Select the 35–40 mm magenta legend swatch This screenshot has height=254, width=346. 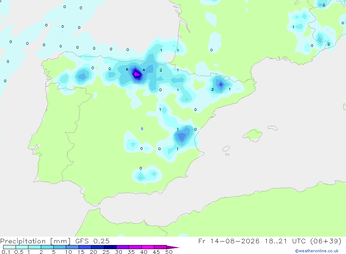coord(135,247)
